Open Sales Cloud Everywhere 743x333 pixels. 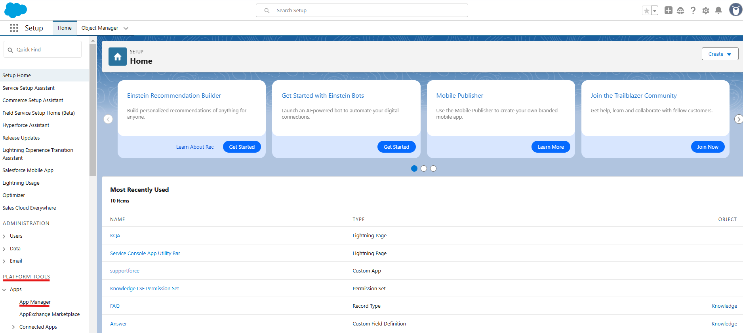pyautogui.click(x=29, y=208)
